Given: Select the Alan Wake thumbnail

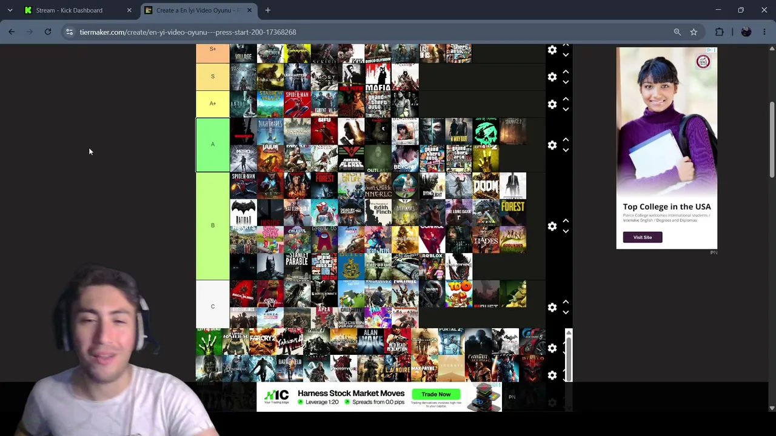Looking at the screenshot, I should click(370, 342).
